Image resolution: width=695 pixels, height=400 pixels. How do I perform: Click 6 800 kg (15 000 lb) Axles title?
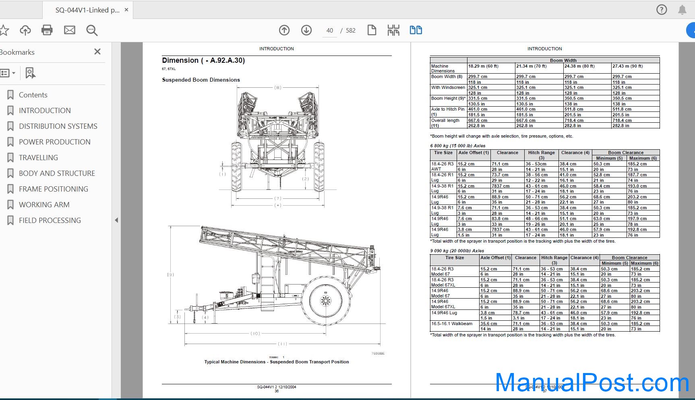pos(458,146)
